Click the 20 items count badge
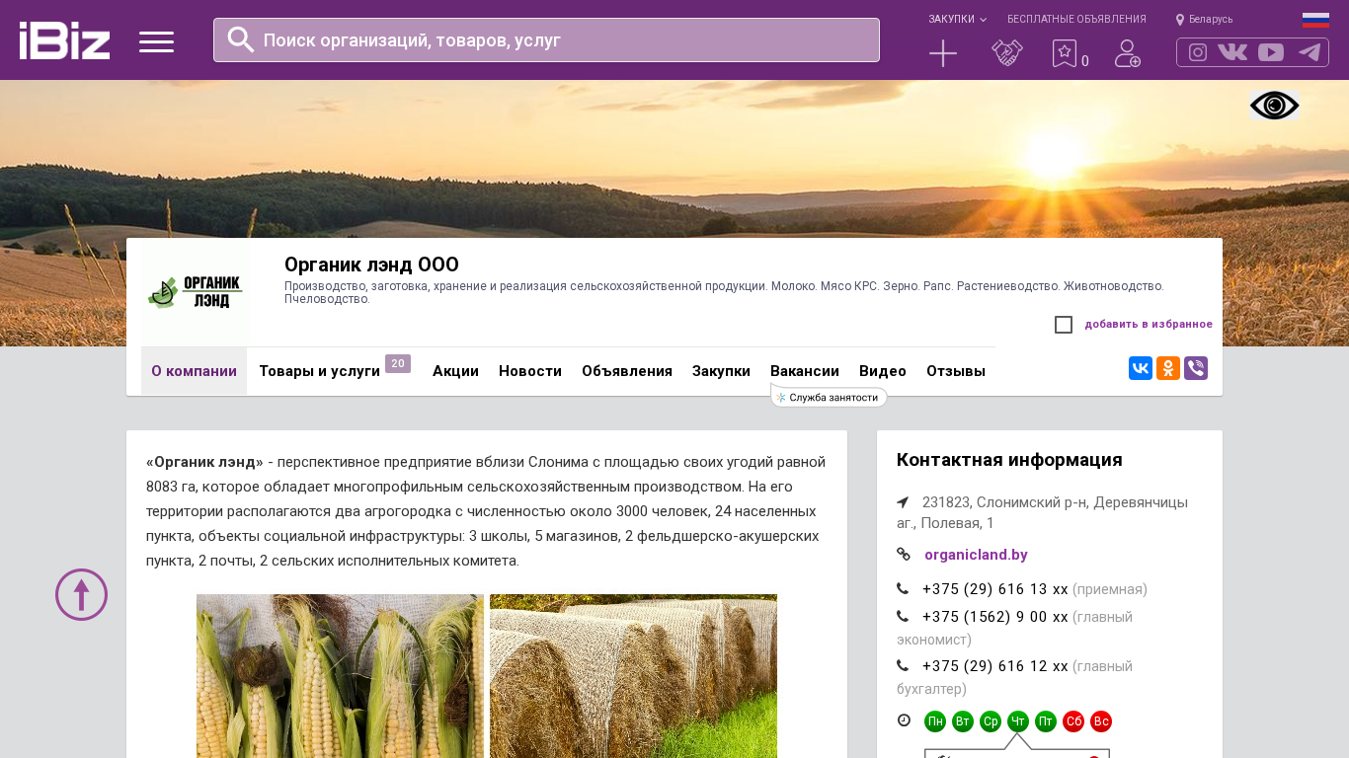 click(x=398, y=363)
